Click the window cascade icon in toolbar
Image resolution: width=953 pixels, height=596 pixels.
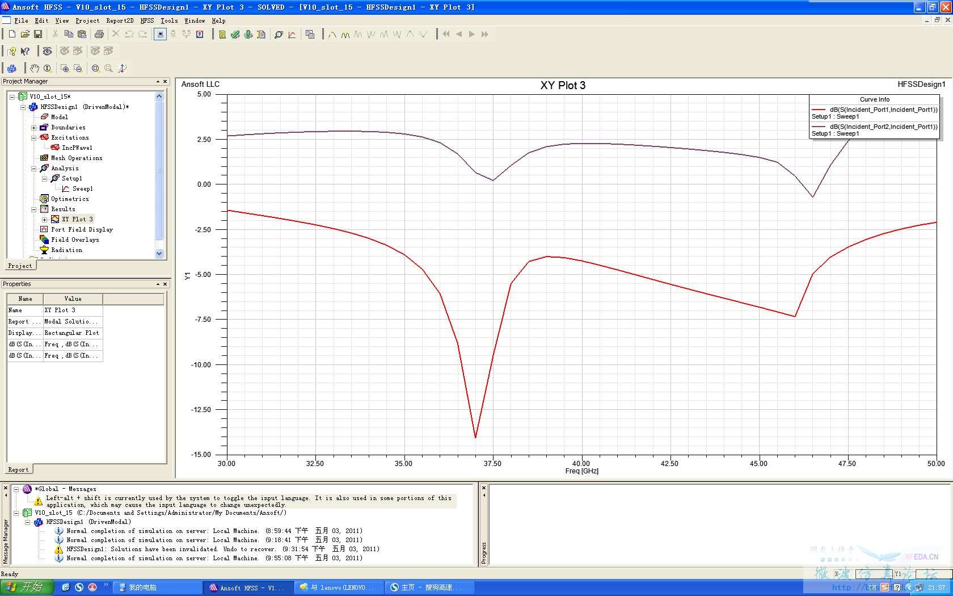(x=310, y=35)
